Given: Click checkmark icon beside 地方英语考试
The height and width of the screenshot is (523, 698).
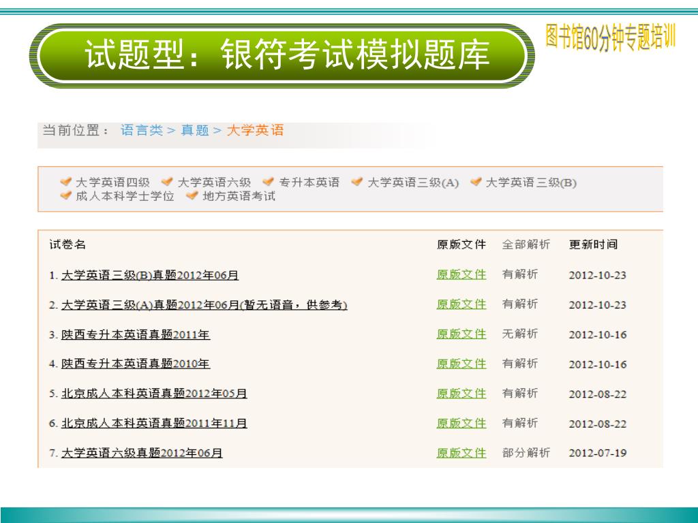Looking at the screenshot, I should [x=192, y=195].
